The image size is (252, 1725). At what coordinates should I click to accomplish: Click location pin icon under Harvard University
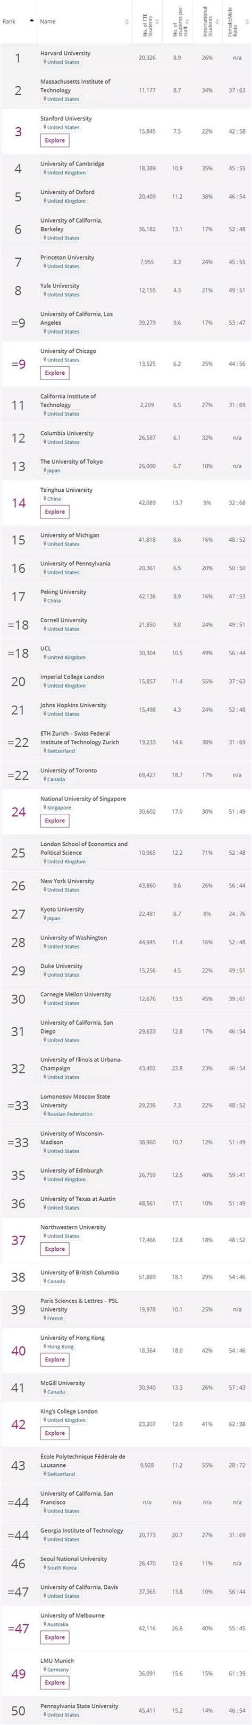45,62
